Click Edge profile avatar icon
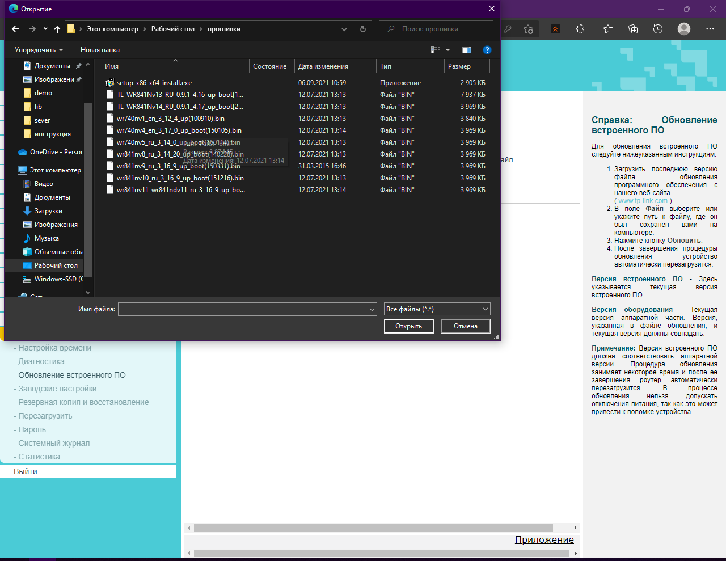The height and width of the screenshot is (561, 726). (684, 29)
